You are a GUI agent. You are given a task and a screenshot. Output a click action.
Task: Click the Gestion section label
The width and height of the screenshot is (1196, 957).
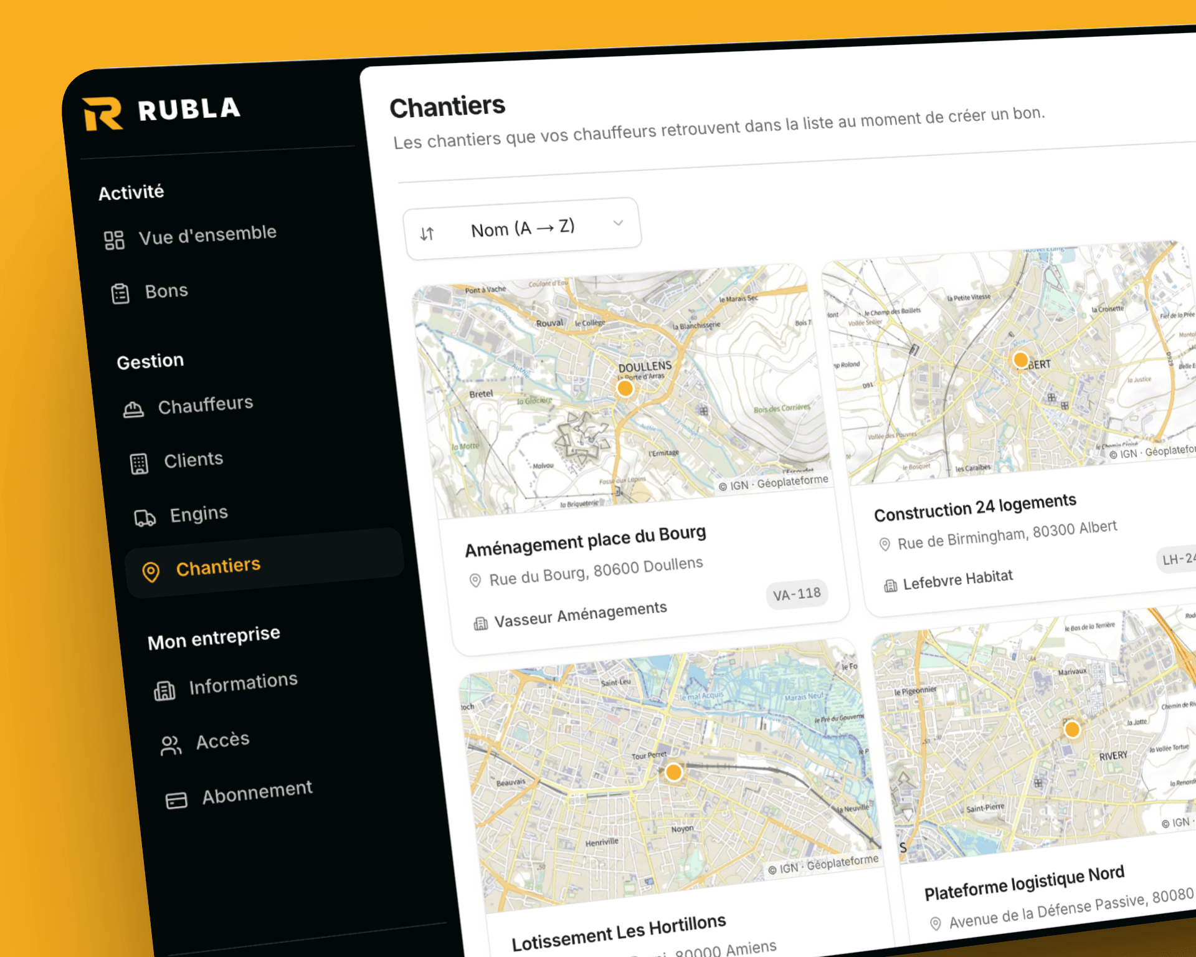[x=150, y=361]
